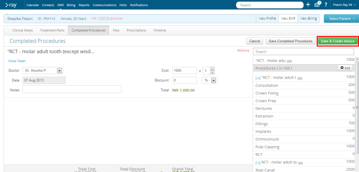Select Implants procedure row

(x=304, y=131)
